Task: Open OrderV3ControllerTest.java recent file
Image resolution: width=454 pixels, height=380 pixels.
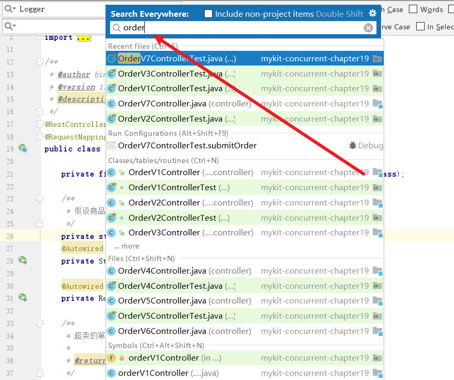Action: click(x=245, y=74)
